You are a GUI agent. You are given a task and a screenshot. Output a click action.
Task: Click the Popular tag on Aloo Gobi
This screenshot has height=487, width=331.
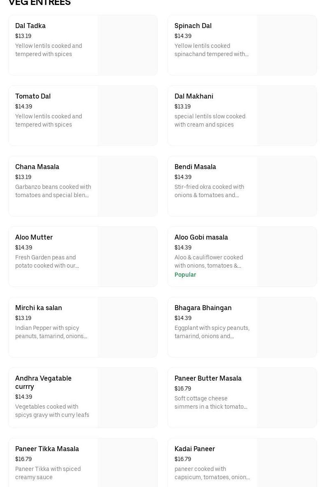pyautogui.click(x=185, y=275)
